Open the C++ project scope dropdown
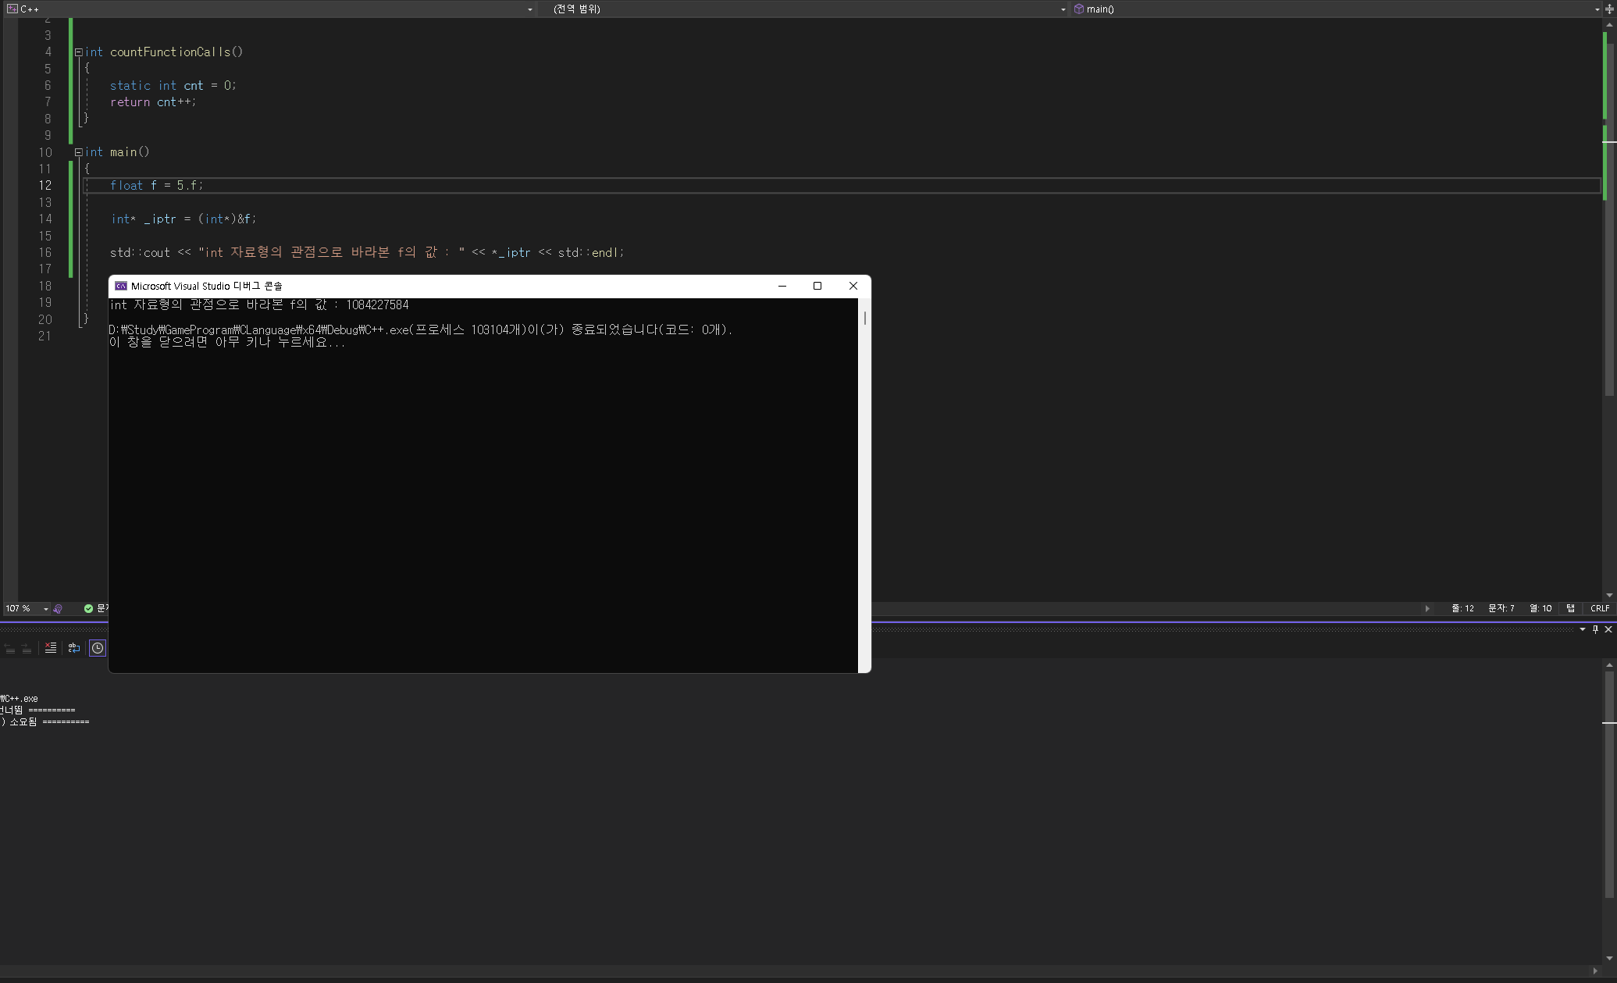This screenshot has width=1617, height=983. 529,9
